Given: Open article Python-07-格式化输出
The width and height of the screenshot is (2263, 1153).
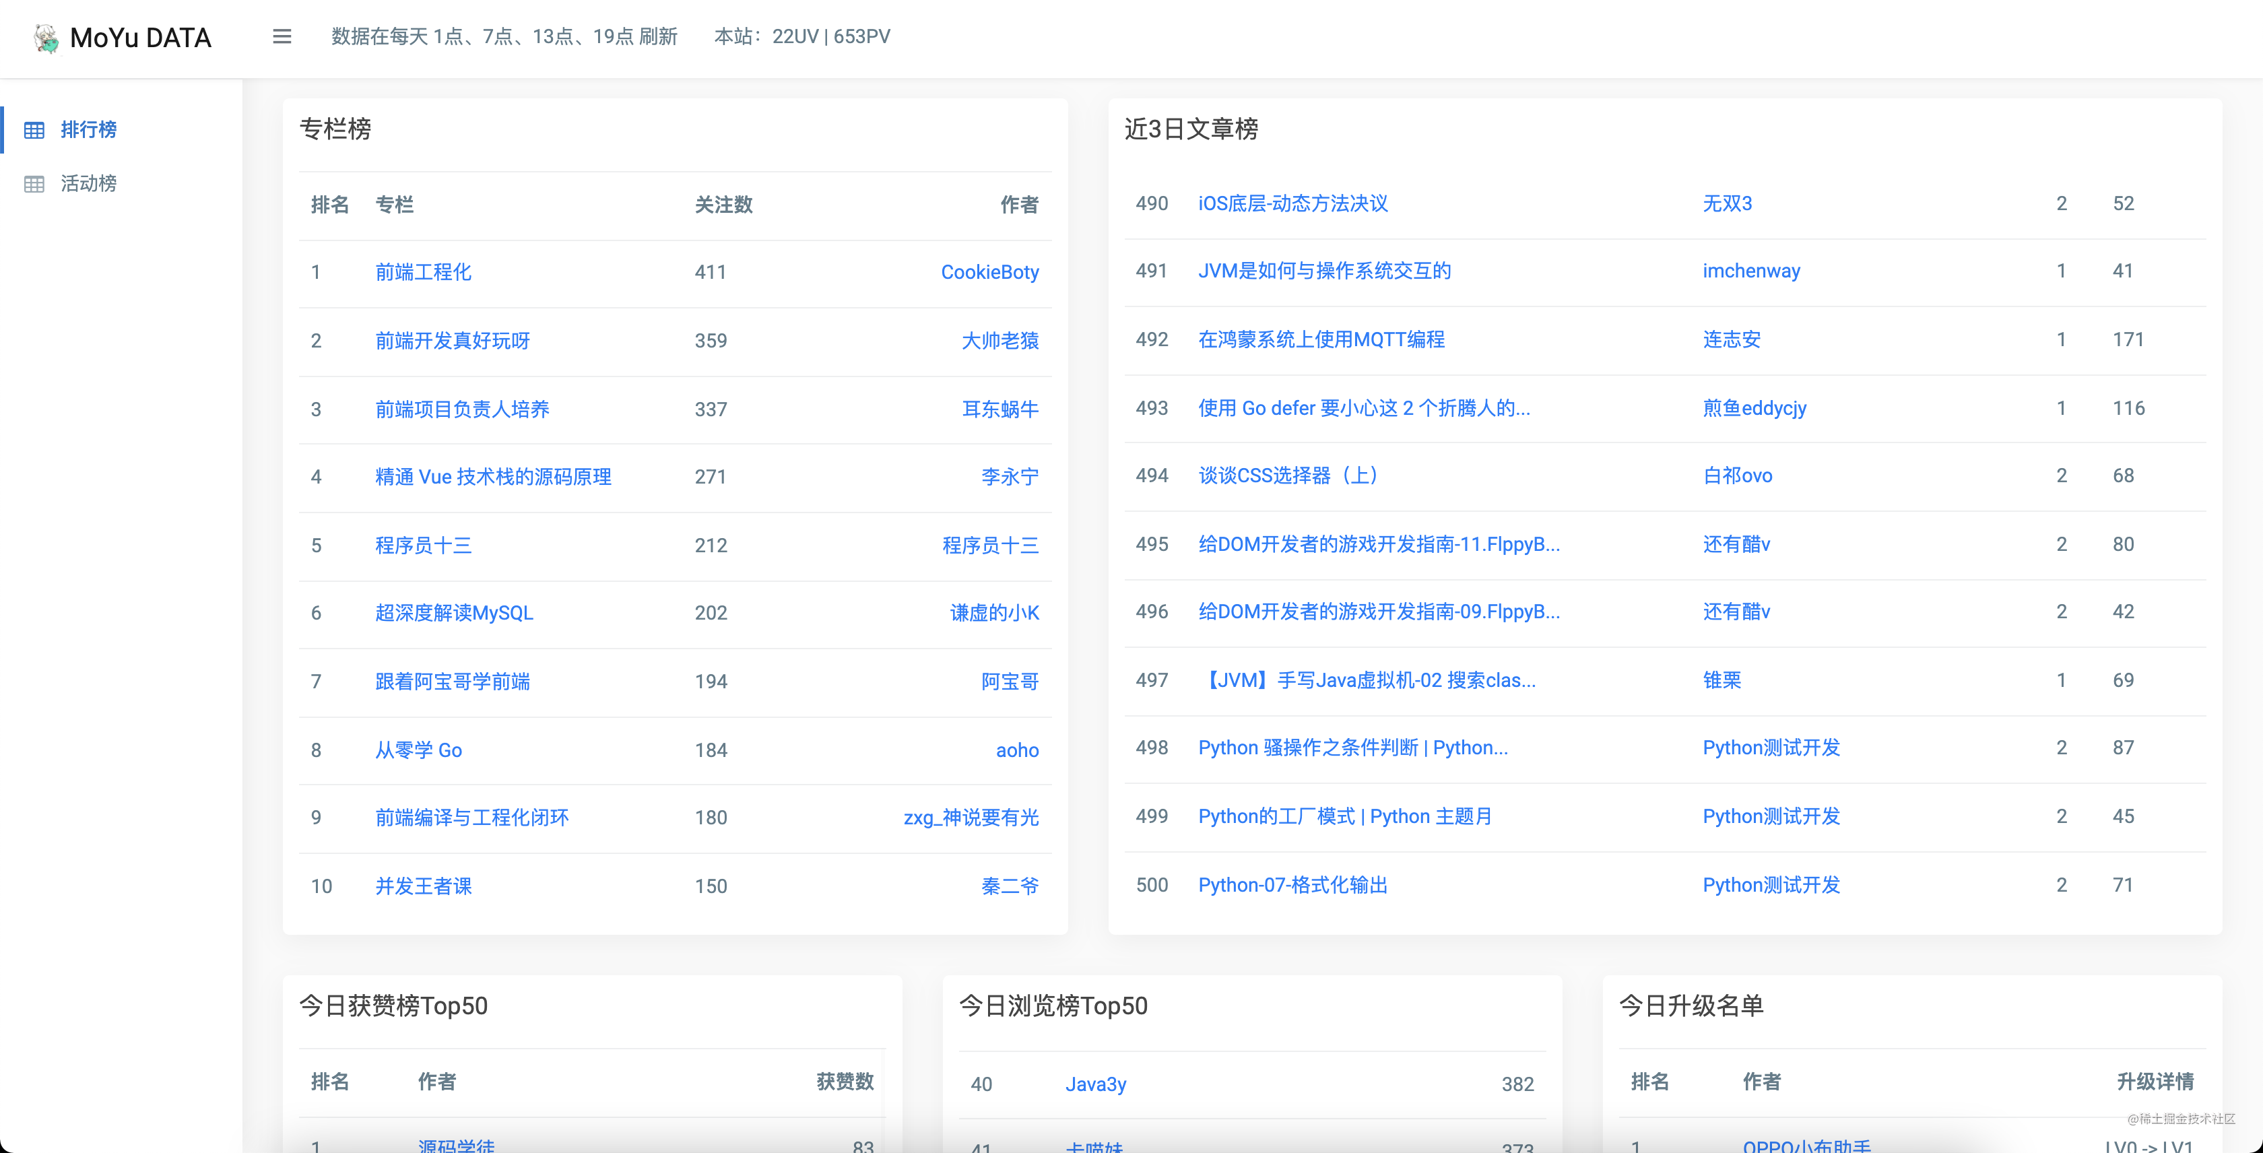Looking at the screenshot, I should (1292, 884).
